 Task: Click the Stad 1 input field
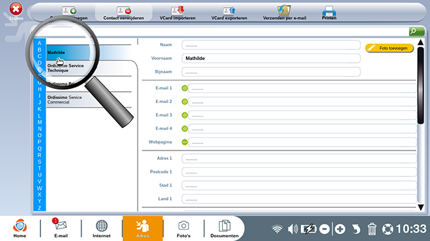pyautogui.click(x=299, y=185)
